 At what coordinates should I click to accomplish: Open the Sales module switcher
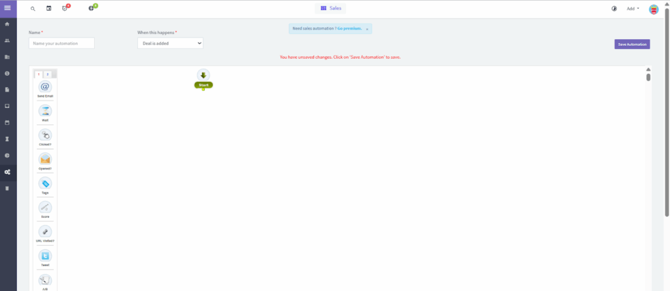[330, 9]
